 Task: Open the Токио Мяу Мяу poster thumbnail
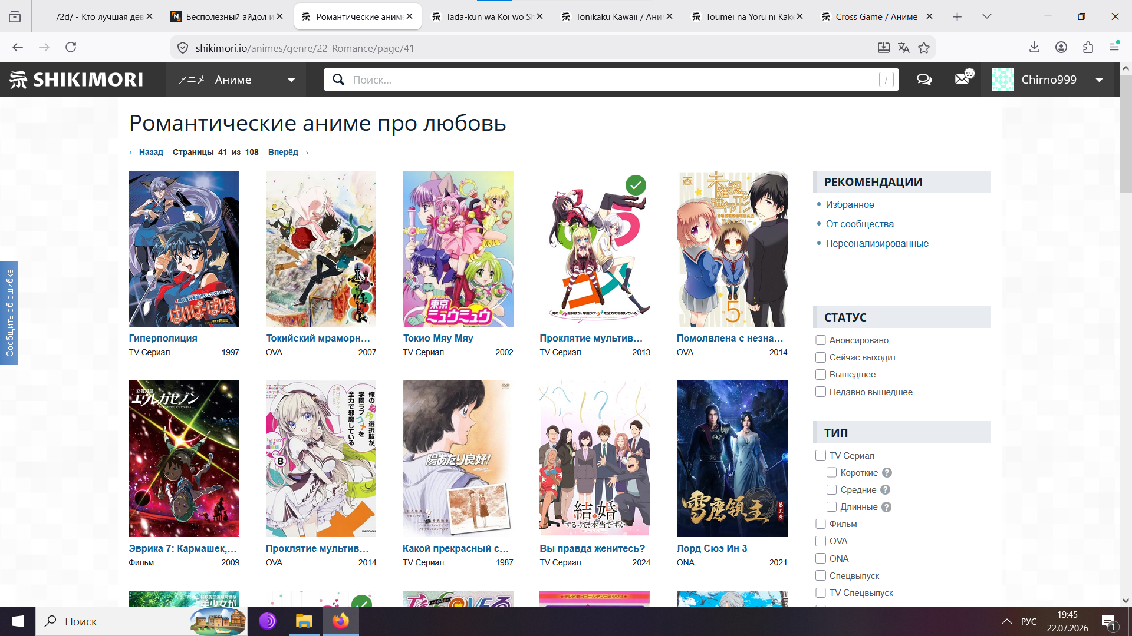458,249
